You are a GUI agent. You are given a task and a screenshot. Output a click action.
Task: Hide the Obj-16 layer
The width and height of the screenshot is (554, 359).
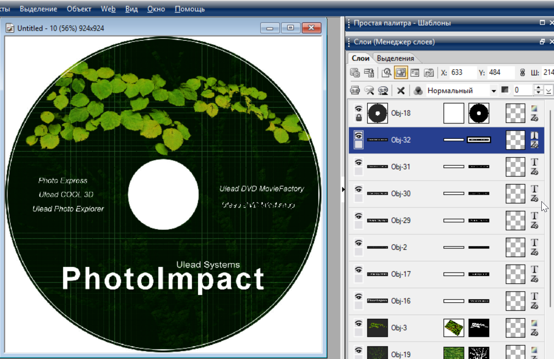(x=359, y=296)
